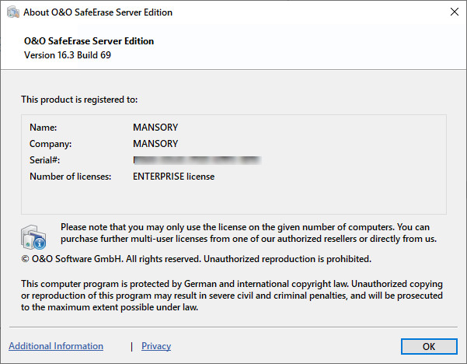467x364 pixels.
Task: Close the About dialog window
Action: [453, 12]
